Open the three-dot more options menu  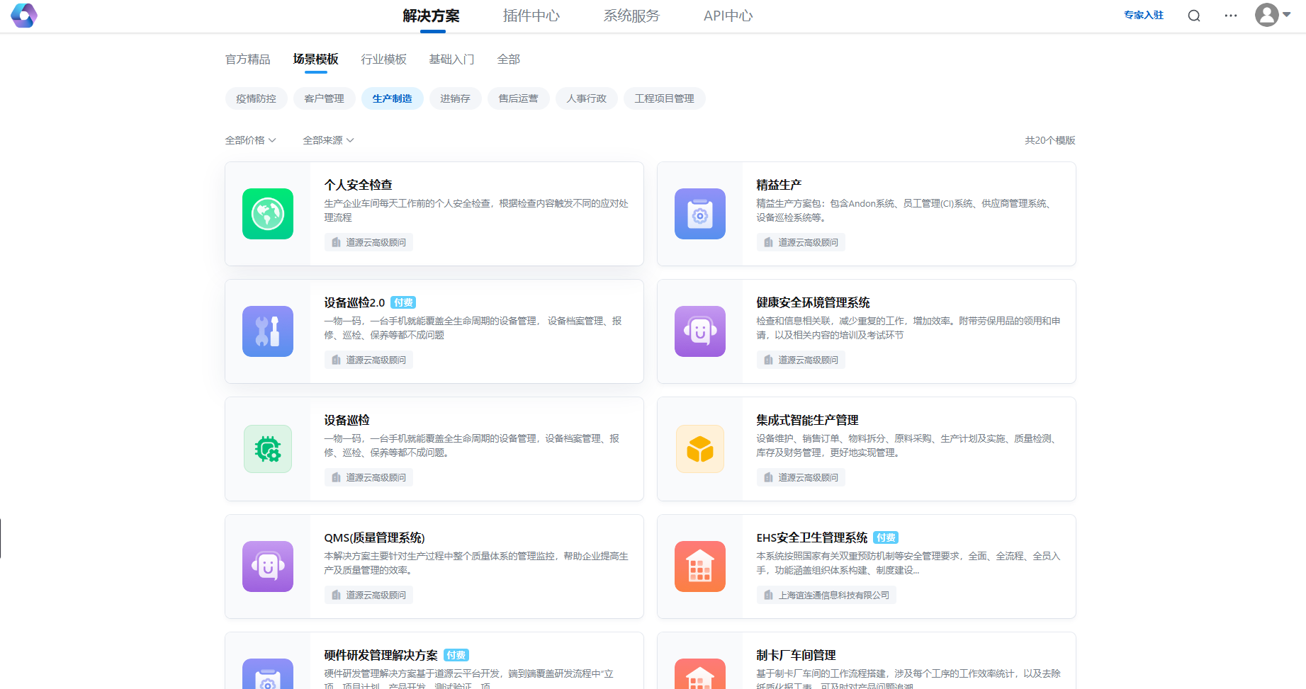1231,16
